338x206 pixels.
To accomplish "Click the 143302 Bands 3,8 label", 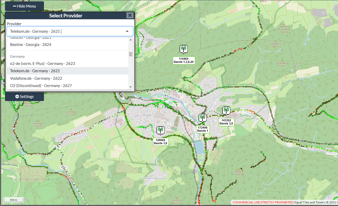I will click(226, 122).
